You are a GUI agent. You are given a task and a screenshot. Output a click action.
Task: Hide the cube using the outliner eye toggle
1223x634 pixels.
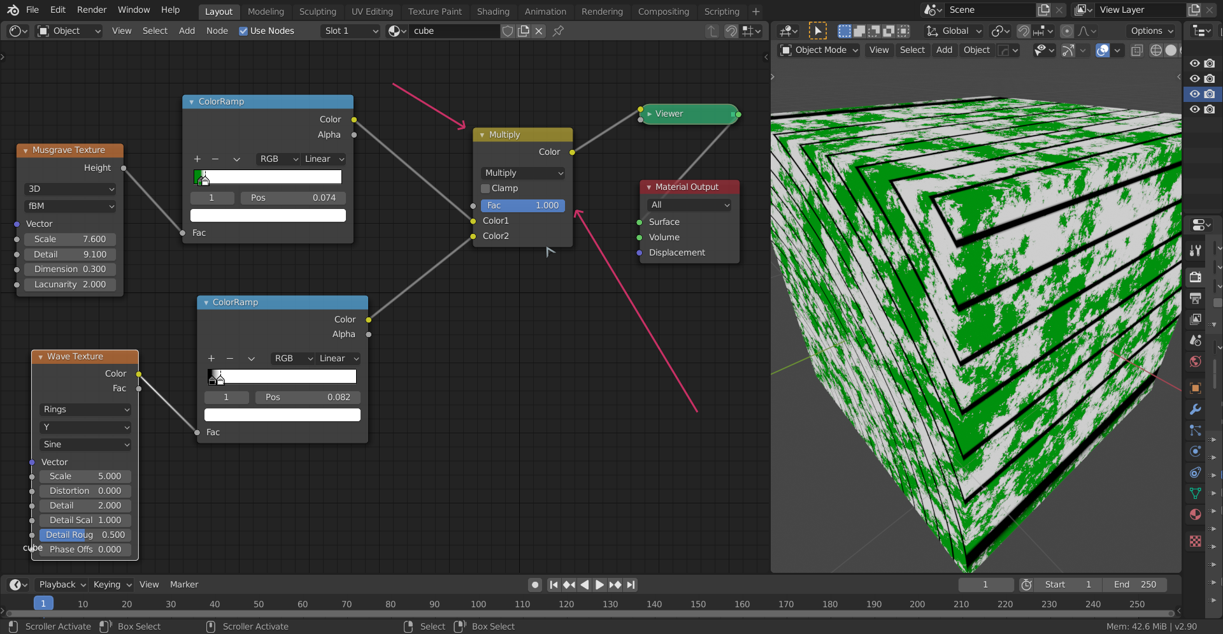click(1194, 94)
